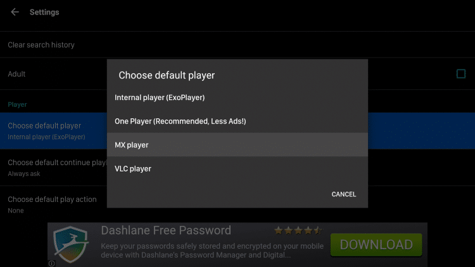
Task: Click the Dashlane Free Password headline
Action: 166,230
